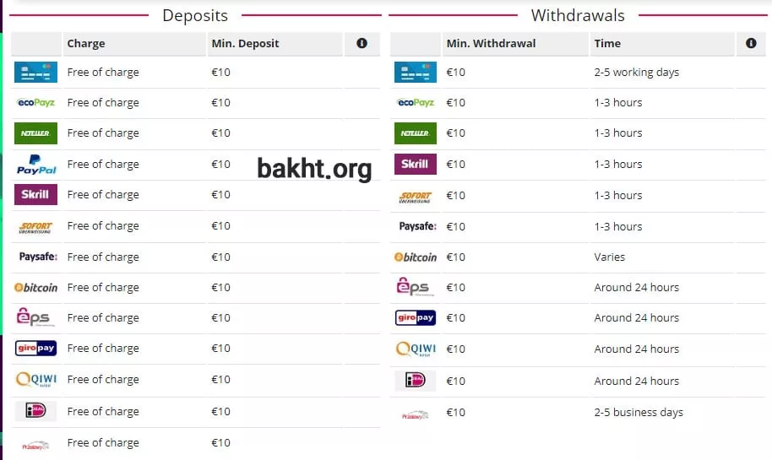The width and height of the screenshot is (772, 460).
Task: Click the Min. Withdrawal column header
Action: coord(491,43)
